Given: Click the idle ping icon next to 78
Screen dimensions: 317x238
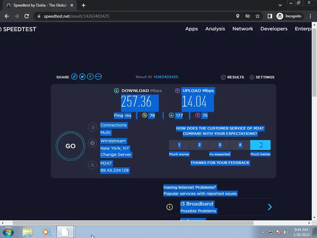Looking at the screenshot, I should pos(145,115).
